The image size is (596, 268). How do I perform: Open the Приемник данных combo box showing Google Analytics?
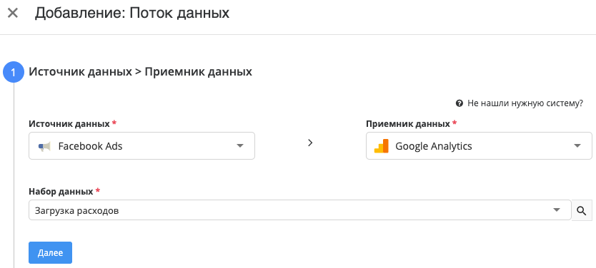[479, 145]
